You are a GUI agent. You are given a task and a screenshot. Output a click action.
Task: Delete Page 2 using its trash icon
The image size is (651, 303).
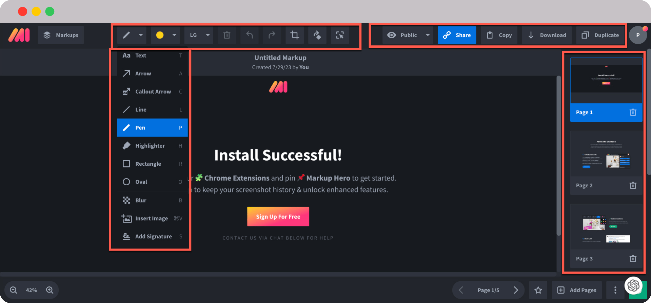click(x=633, y=185)
